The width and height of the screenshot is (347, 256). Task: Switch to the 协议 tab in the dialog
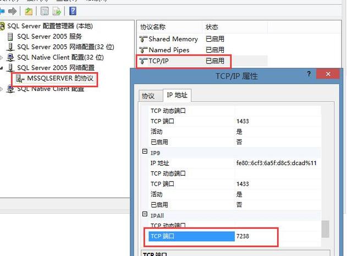(150, 96)
